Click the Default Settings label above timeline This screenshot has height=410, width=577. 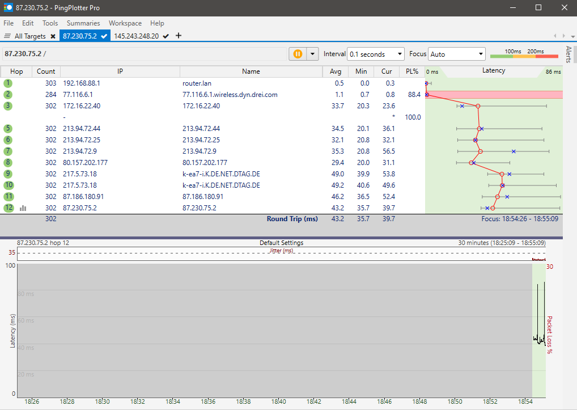[281, 243]
